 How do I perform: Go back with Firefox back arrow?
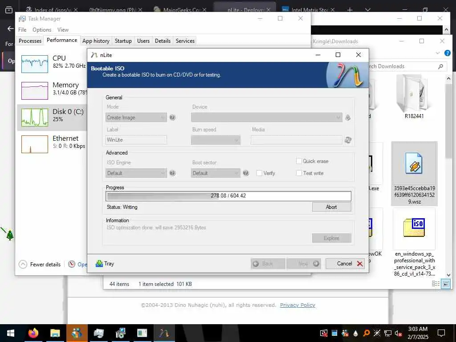click(x=11, y=28)
